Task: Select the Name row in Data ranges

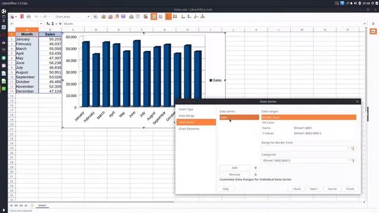Action: tap(309, 128)
